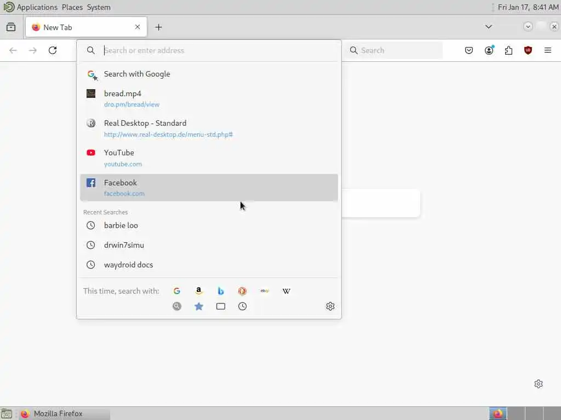The width and height of the screenshot is (561, 420).
Task: Open the YouTube suggestion
Action: coord(209,158)
